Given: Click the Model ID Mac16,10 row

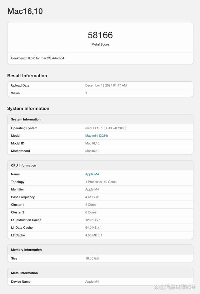Looking at the screenshot, I should pyautogui.click(x=100, y=143).
